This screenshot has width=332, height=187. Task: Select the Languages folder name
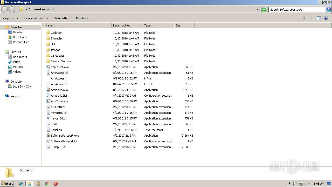click(x=58, y=56)
